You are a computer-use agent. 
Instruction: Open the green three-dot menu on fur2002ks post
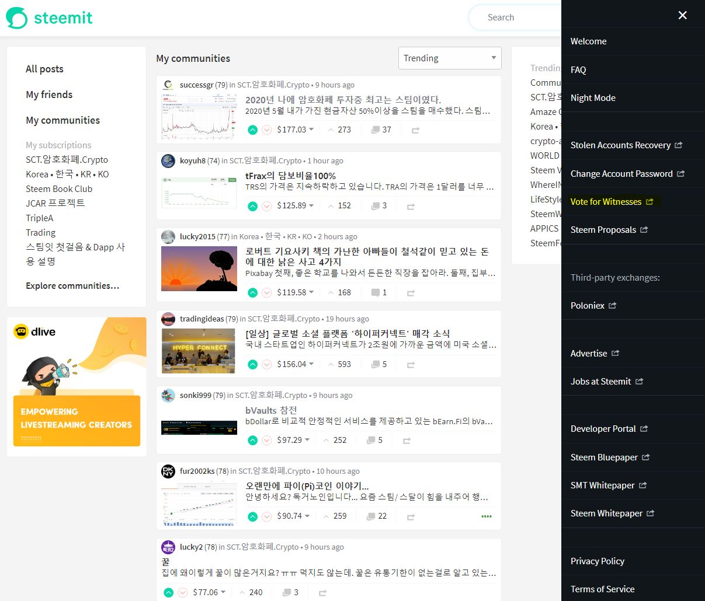(487, 516)
